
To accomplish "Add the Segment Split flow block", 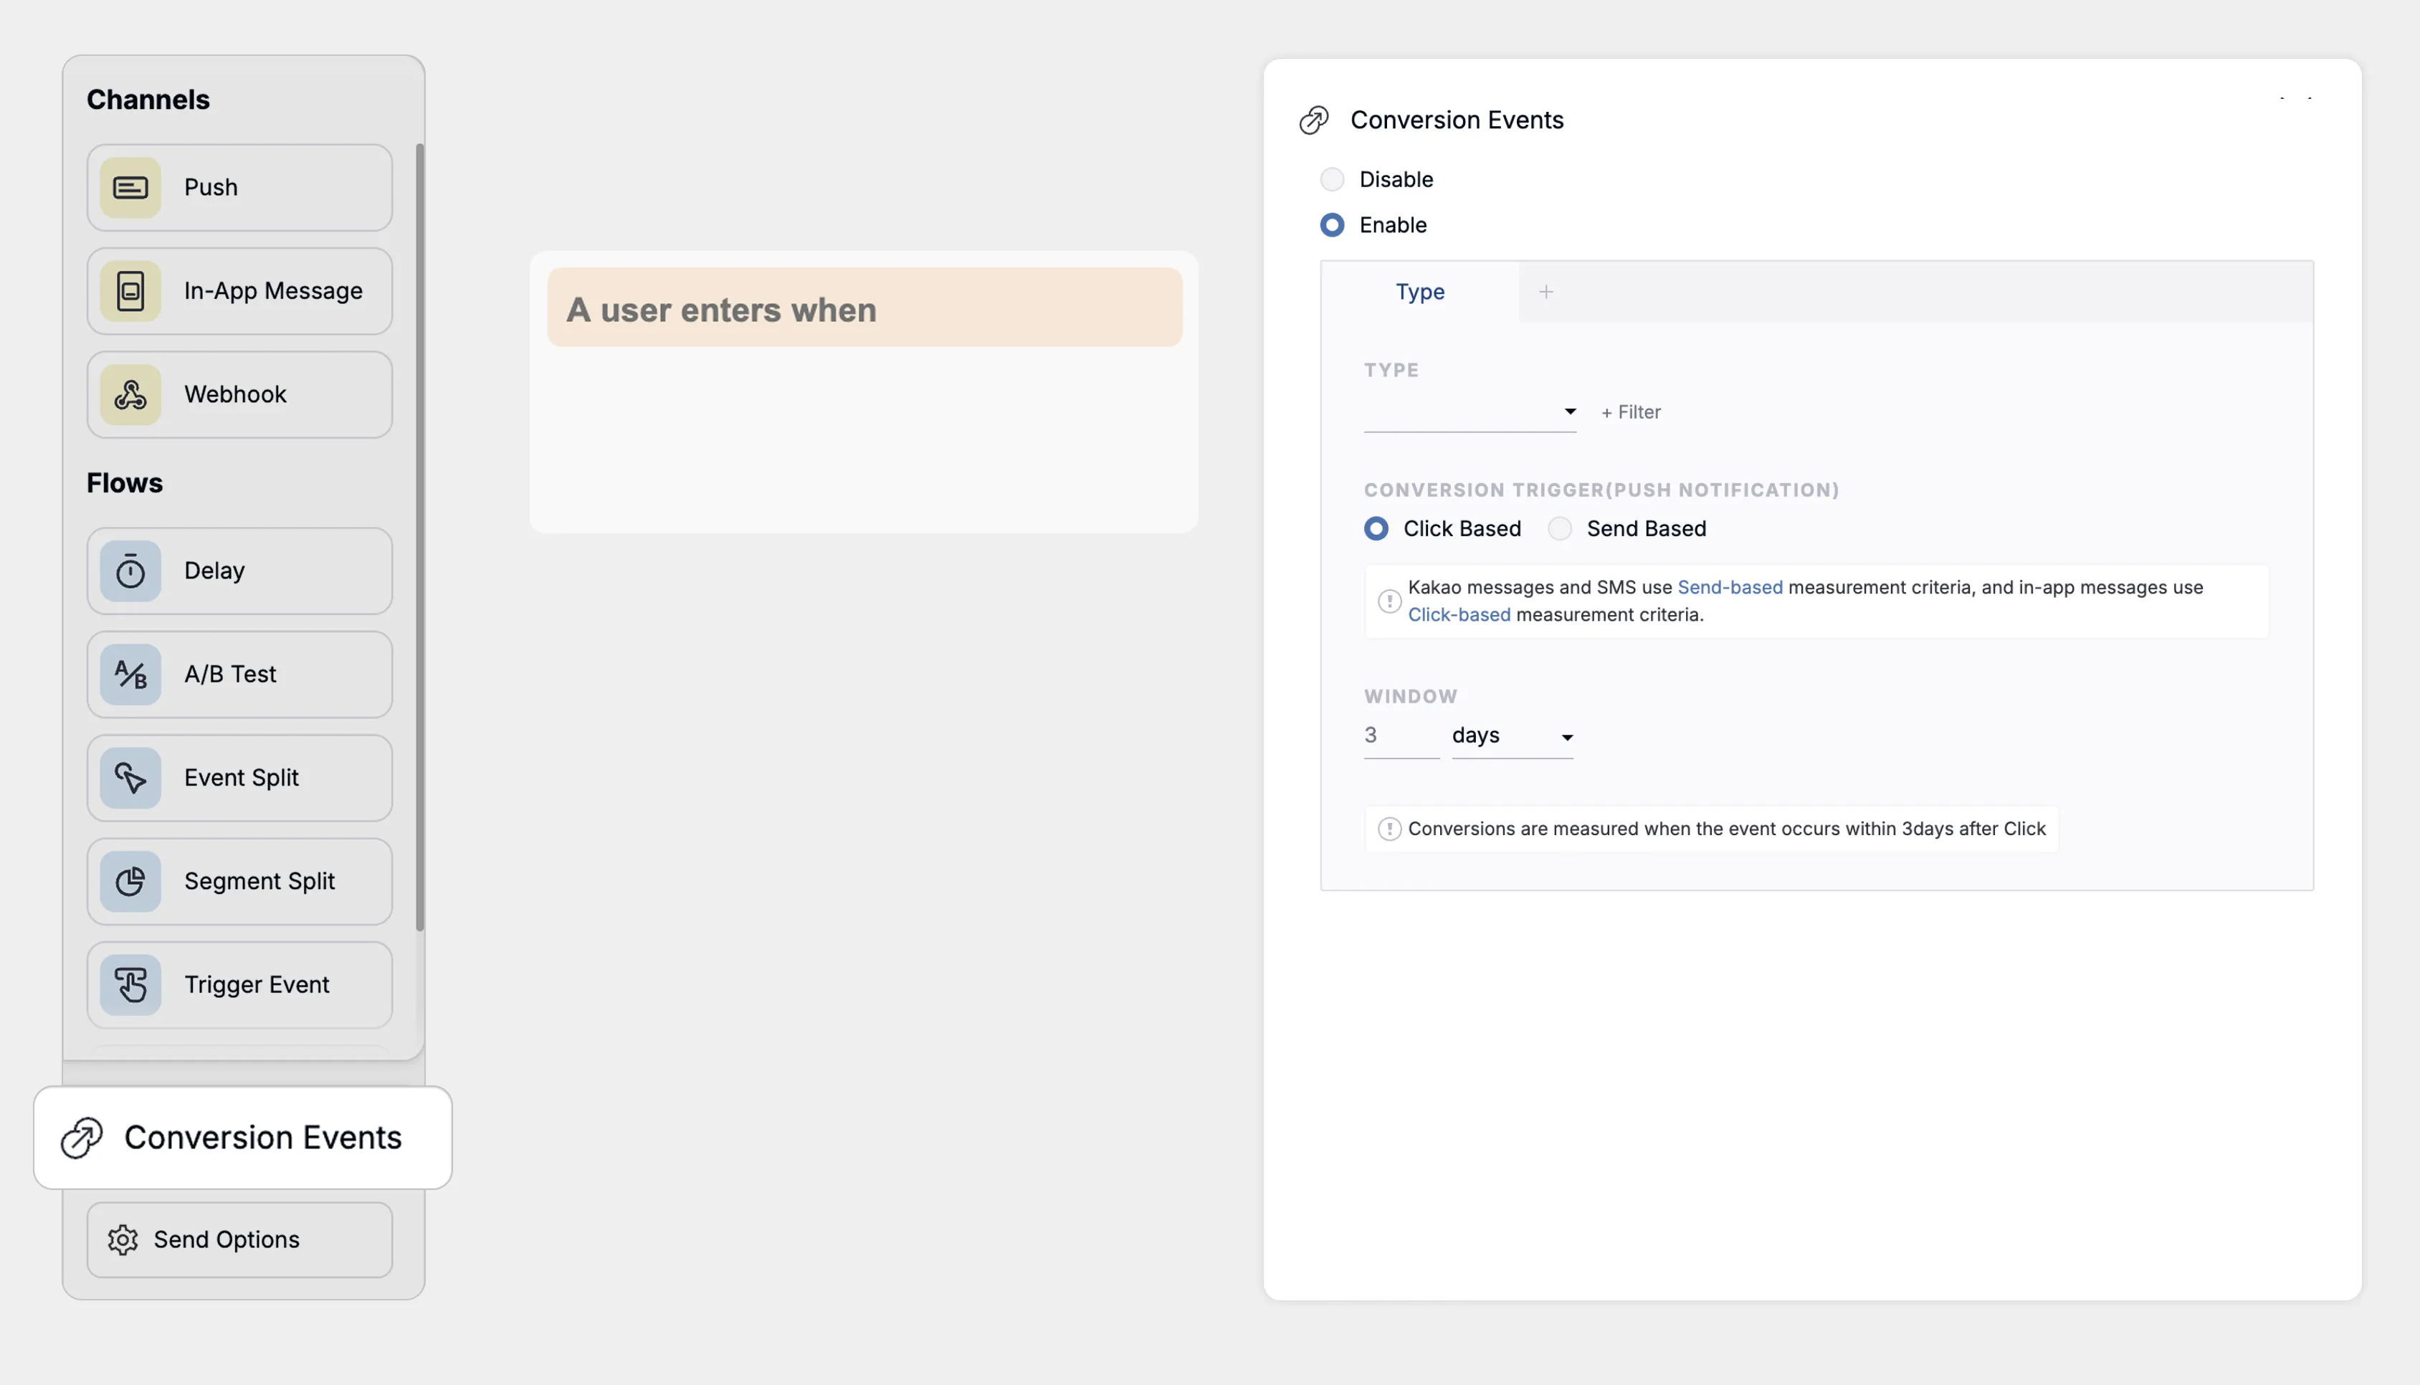I will (239, 882).
